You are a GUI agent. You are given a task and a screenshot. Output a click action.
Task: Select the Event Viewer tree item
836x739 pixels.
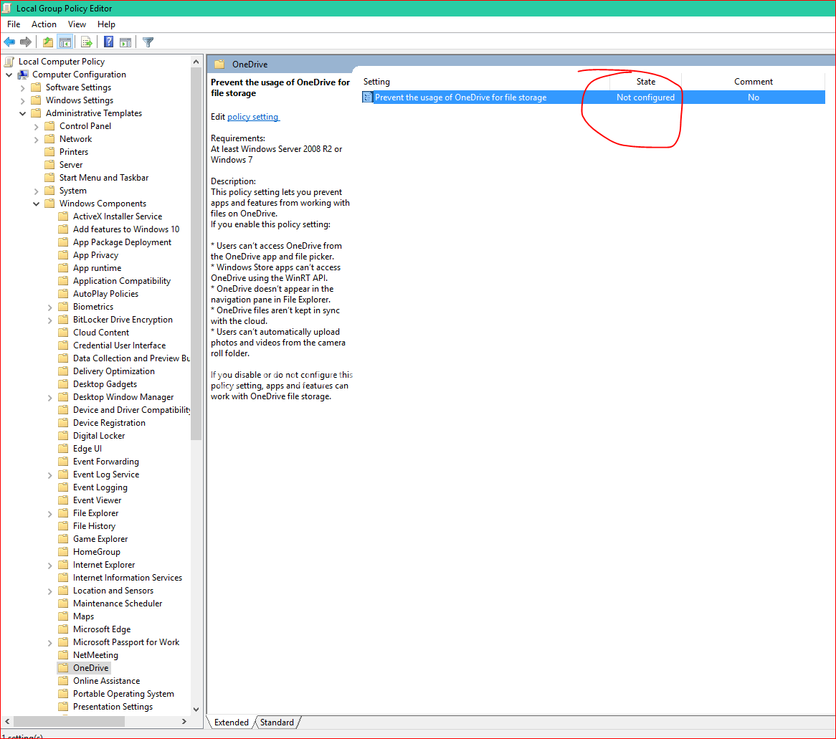pos(97,500)
